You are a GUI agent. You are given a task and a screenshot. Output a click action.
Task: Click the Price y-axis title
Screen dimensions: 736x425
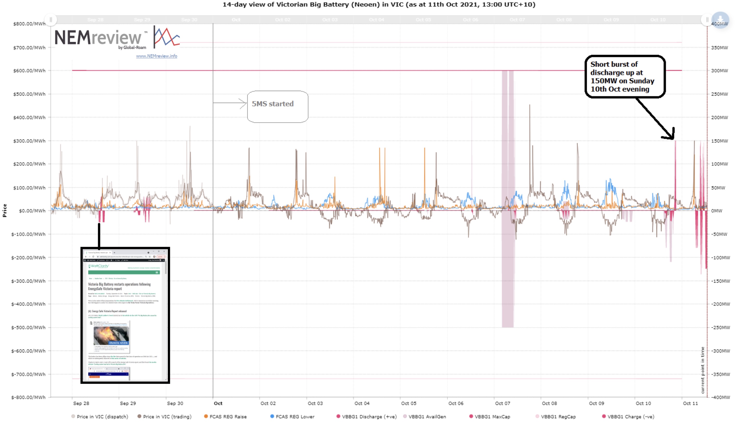(x=4, y=210)
